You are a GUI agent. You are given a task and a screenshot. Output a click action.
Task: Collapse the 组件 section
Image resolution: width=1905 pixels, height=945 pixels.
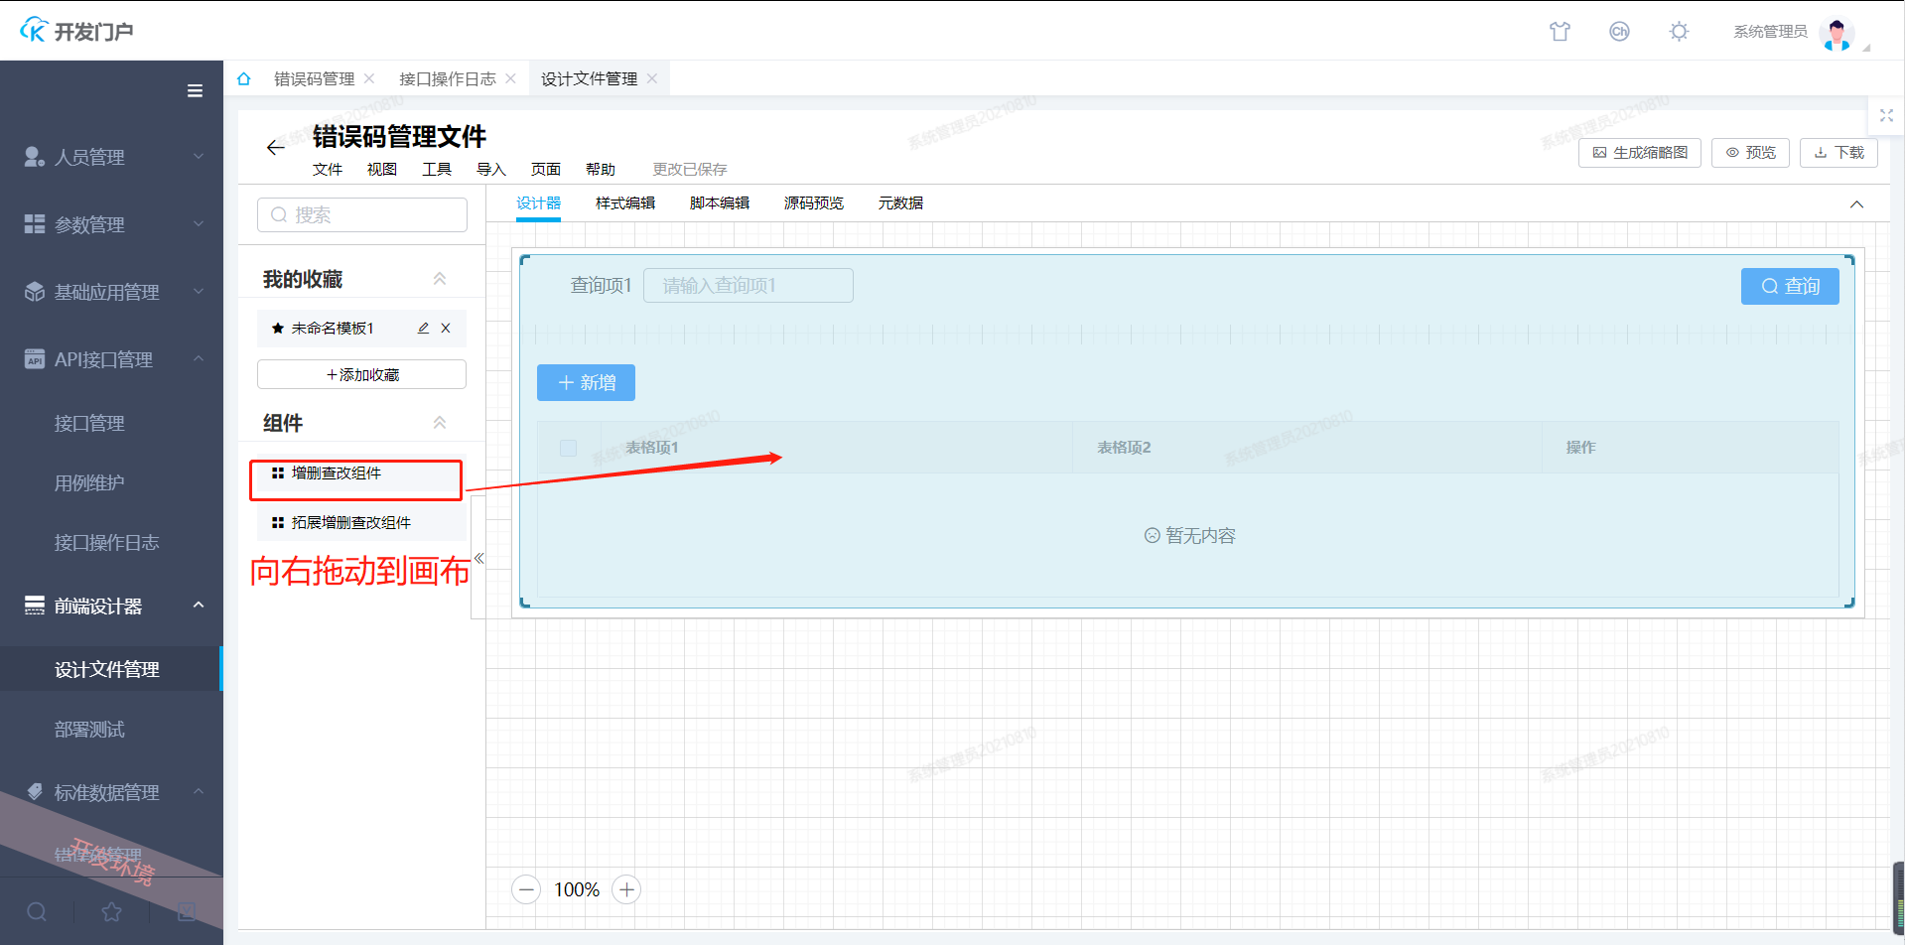[x=440, y=423]
